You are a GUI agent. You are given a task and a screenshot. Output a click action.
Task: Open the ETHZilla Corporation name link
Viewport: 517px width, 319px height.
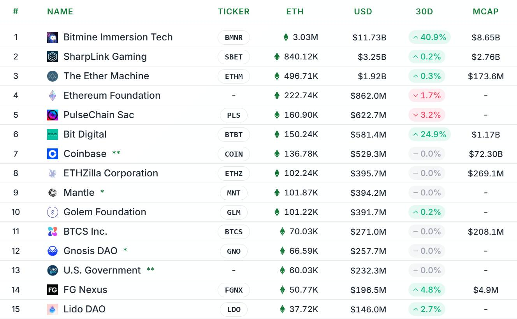click(111, 173)
